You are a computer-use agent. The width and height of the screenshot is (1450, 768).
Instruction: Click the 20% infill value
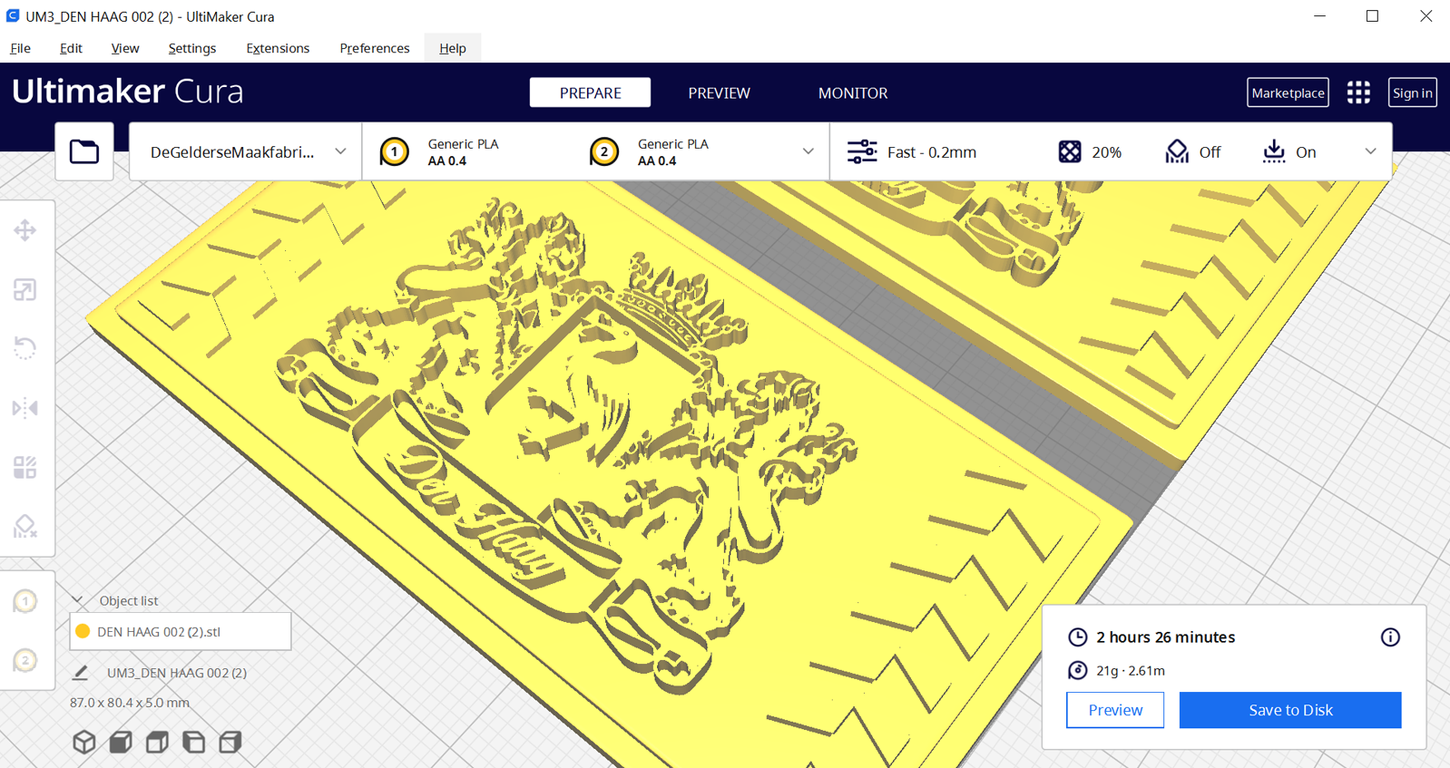[x=1106, y=152]
